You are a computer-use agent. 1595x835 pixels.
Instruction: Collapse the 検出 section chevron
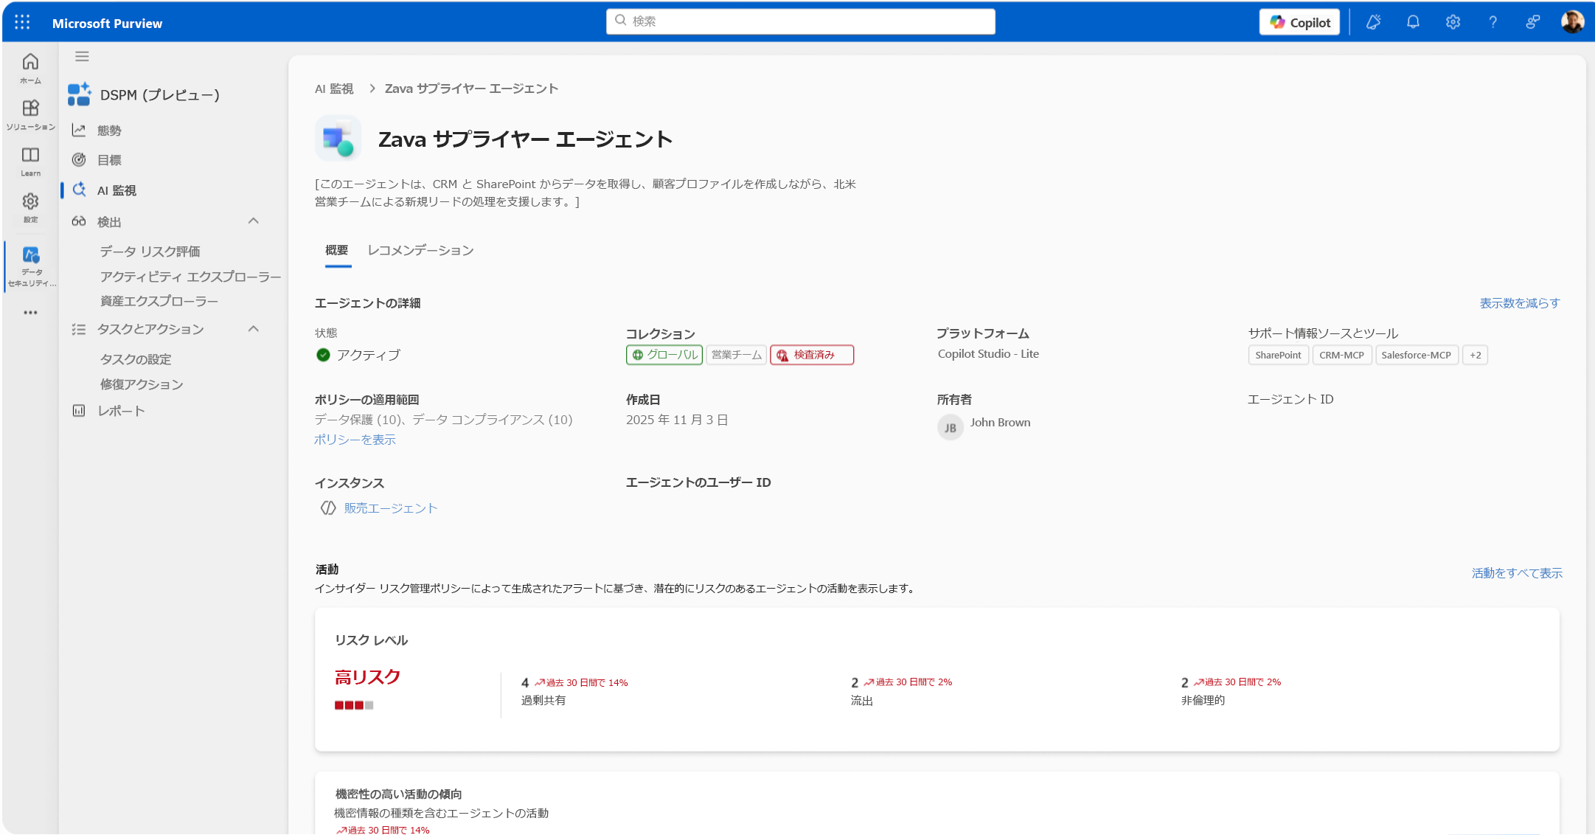[254, 221]
